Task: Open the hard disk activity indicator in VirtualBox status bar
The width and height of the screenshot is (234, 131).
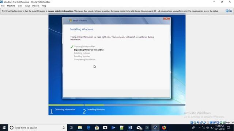Action: [x=192, y=123]
